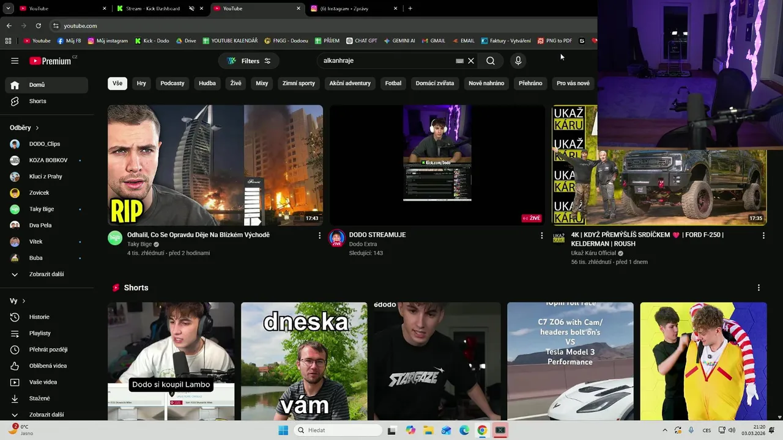Viewport: 783px width, 440px height.
Task: Open the Ukaž Káru Official channel avatar
Action: 559,238
